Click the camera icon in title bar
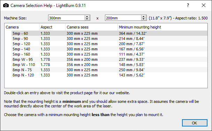 (6, 6)
